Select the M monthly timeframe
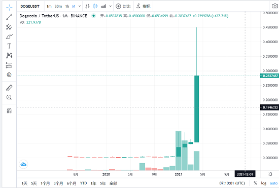Image resolution: width=279 pixels, height=188 pixels. [74, 7]
